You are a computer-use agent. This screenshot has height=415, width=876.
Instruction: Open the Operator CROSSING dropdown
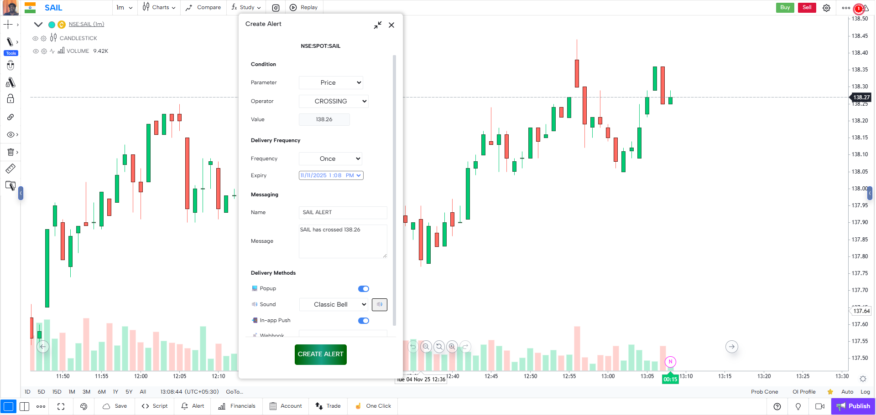pyautogui.click(x=334, y=101)
